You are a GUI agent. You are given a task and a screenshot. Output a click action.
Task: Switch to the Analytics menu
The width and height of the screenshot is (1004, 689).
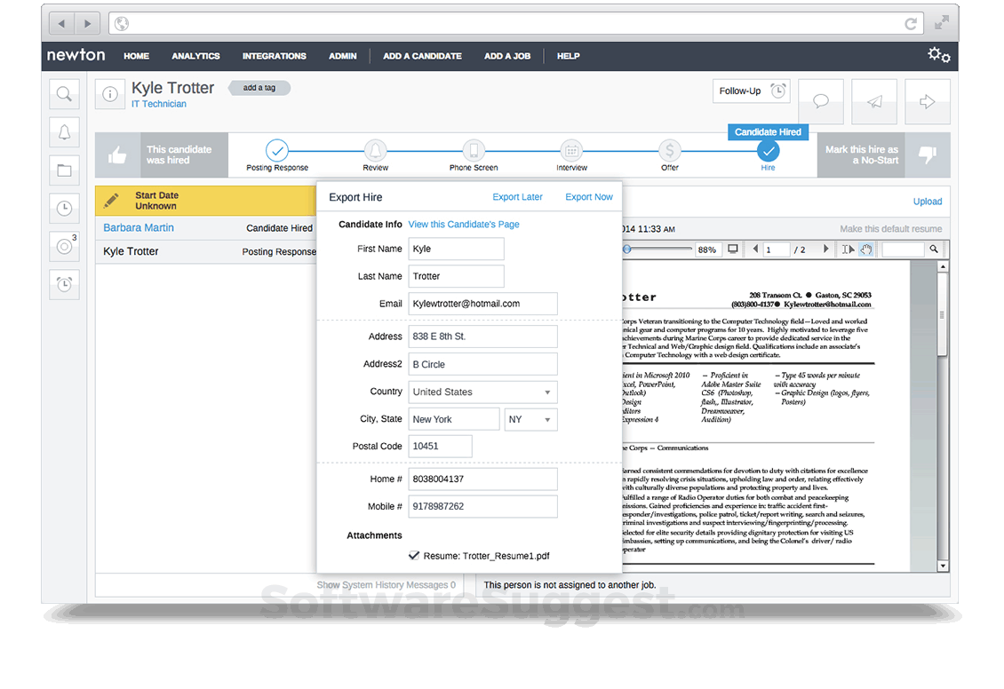195,56
